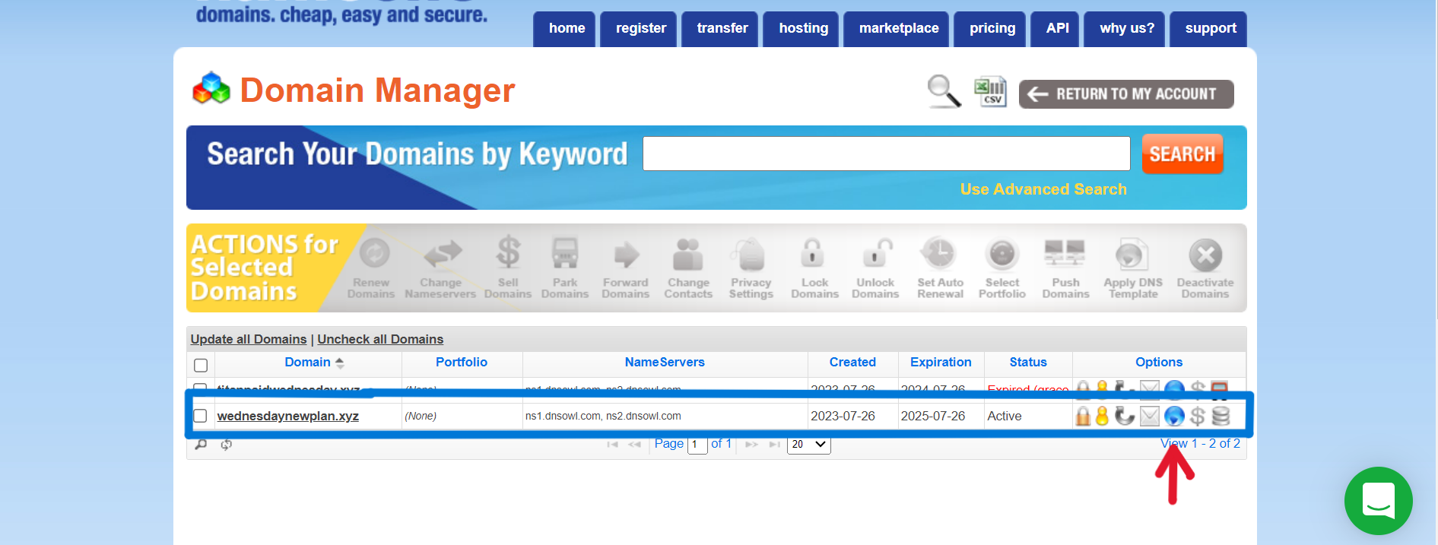This screenshot has height=545, width=1438.
Task: Open the wednesdaynewplan.xyz domain link
Action: pyautogui.click(x=288, y=416)
